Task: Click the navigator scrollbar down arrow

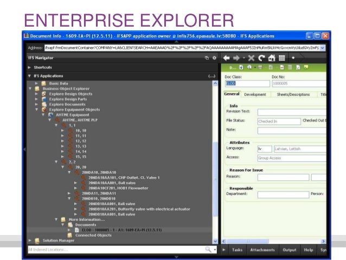Action: pyautogui.click(x=215, y=241)
